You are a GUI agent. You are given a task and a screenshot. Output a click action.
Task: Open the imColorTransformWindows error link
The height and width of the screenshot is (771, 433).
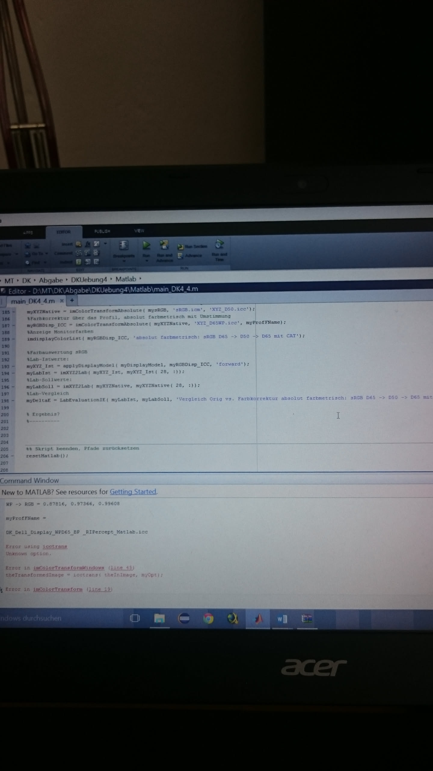(69, 568)
